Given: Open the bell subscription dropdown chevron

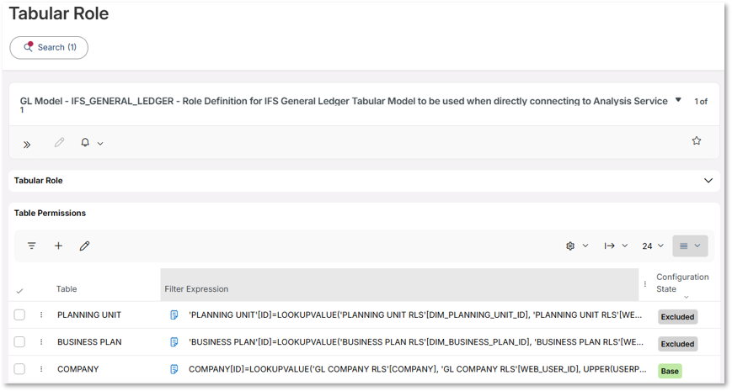Looking at the screenshot, I should [x=100, y=144].
